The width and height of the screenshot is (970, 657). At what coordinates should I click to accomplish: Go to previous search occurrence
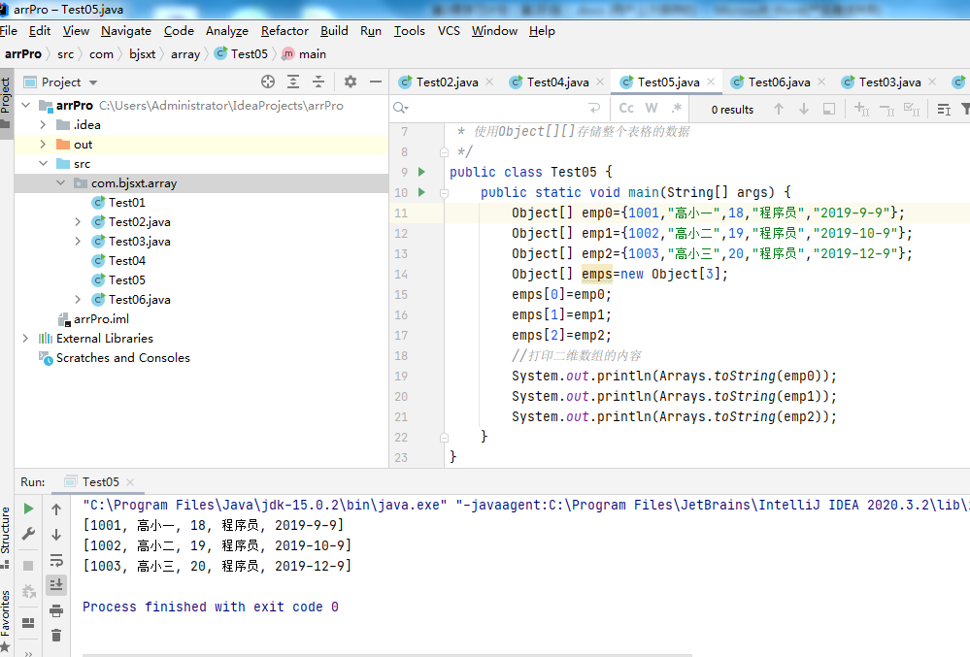click(x=779, y=109)
